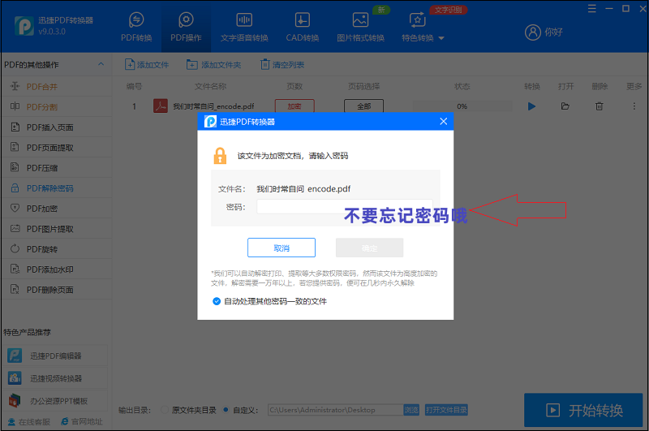Select PDF加密 in the sidebar

56,209
